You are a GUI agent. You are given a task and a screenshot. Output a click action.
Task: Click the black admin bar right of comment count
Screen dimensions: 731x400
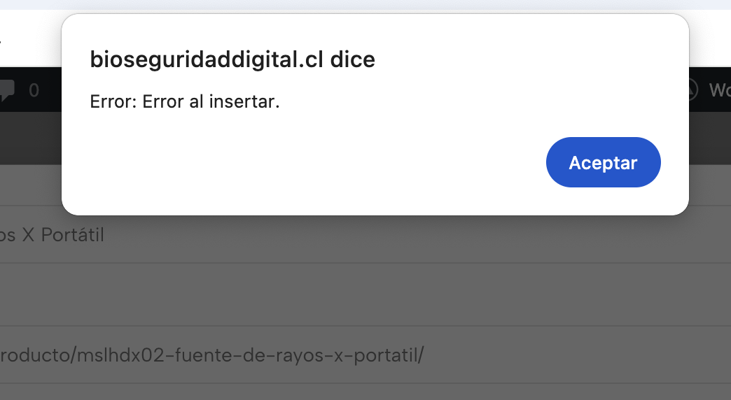pyautogui.click(x=53, y=90)
